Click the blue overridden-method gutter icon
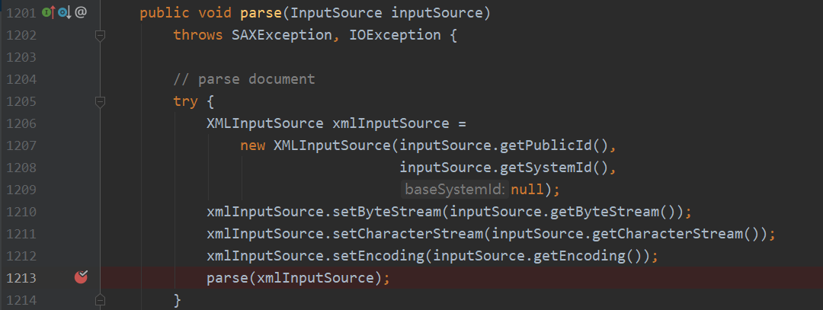 pyautogui.click(x=64, y=12)
